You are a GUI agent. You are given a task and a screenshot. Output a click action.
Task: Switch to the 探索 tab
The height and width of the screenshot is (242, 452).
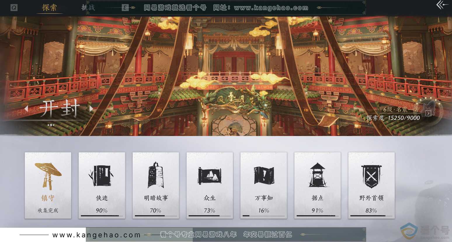(49, 7)
